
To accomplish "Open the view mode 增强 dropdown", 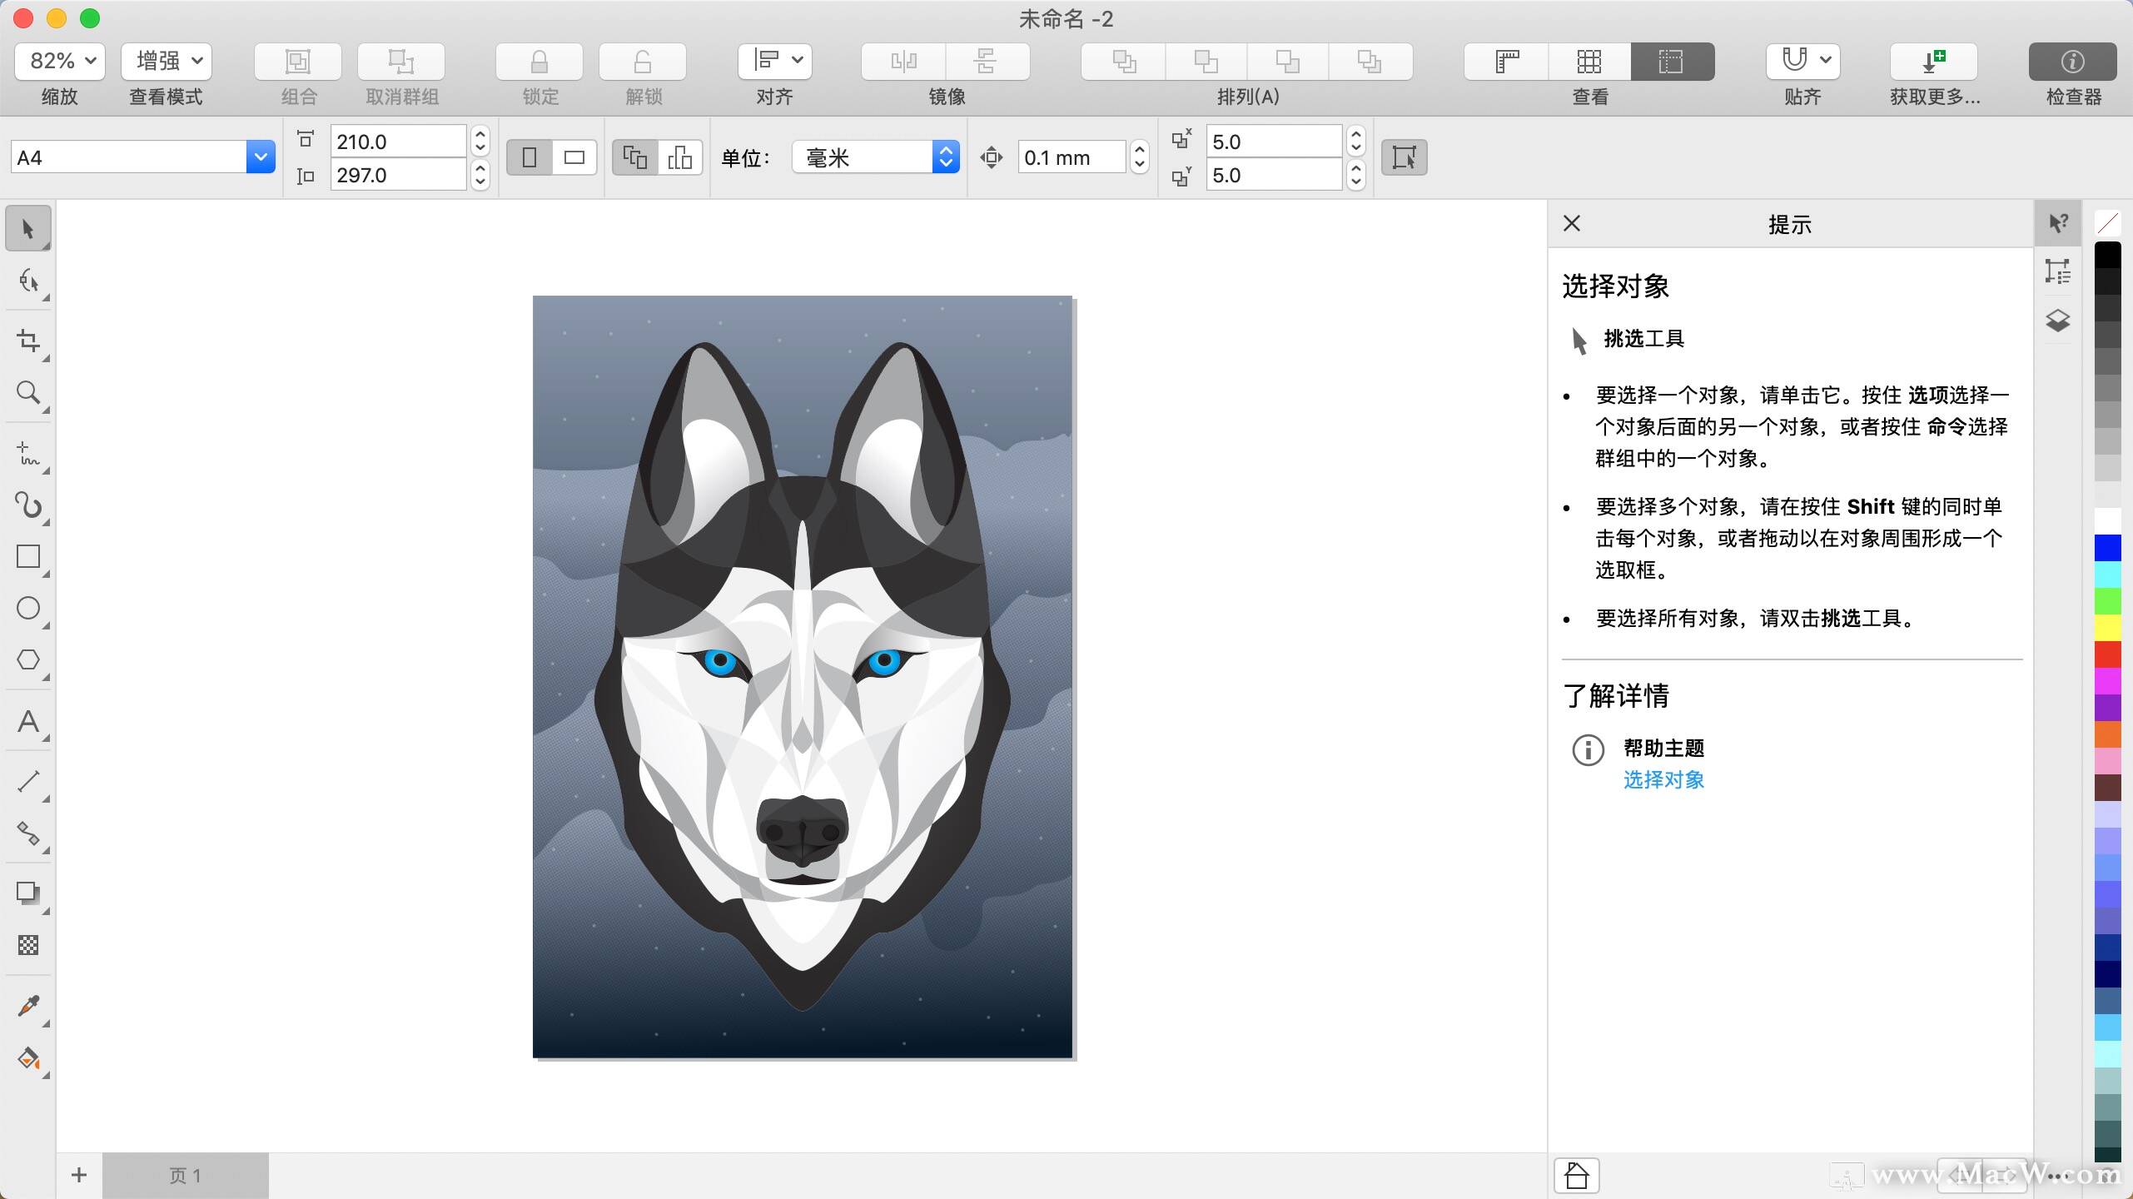I will [167, 61].
